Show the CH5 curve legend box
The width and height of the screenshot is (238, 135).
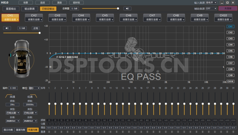[x=230, y=51]
